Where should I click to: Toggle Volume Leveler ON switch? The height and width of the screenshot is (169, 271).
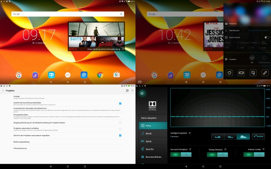[x=254, y=155]
